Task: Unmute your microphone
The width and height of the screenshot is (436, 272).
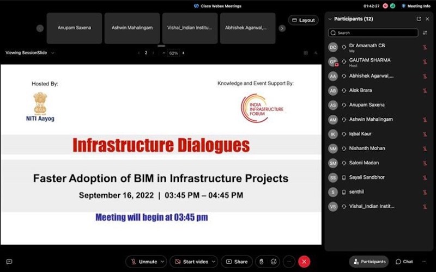Action: click(x=143, y=262)
